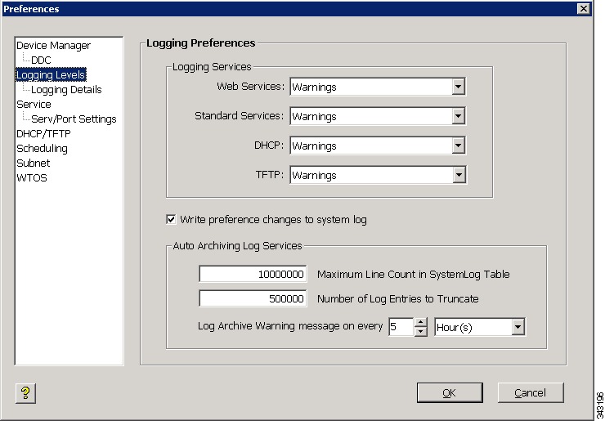Select Service in the preferences tree
The height and width of the screenshot is (421, 605).
click(34, 104)
